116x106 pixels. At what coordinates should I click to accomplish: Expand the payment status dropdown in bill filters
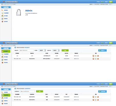pos(56,50)
